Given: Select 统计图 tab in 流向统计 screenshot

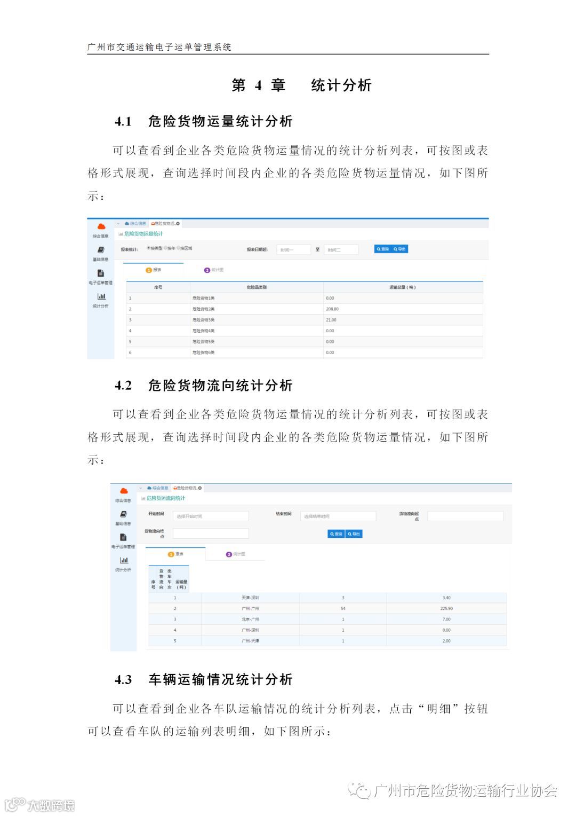Looking at the screenshot, I should tap(236, 554).
